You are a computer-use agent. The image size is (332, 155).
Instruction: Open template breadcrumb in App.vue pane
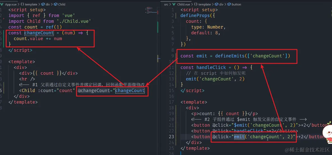coord(31,4)
